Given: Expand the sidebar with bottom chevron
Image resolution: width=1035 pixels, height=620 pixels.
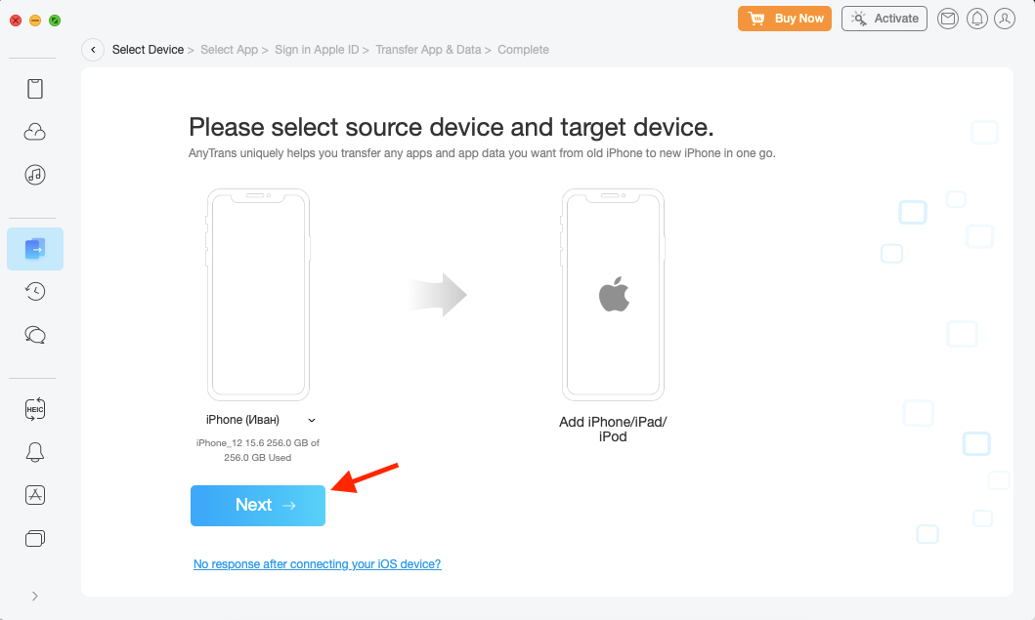Looking at the screenshot, I should point(35,596).
